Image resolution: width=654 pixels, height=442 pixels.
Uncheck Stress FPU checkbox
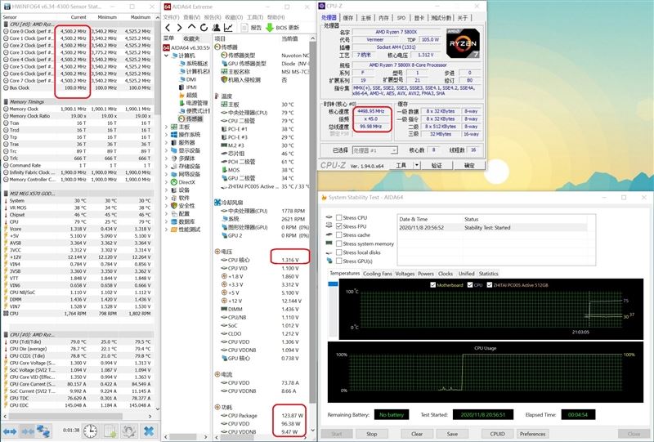339,226
